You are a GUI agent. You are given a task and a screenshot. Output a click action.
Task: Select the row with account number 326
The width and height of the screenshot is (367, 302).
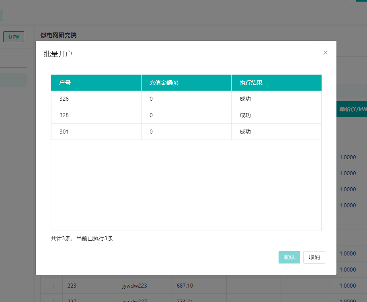pyautogui.click(x=96, y=99)
